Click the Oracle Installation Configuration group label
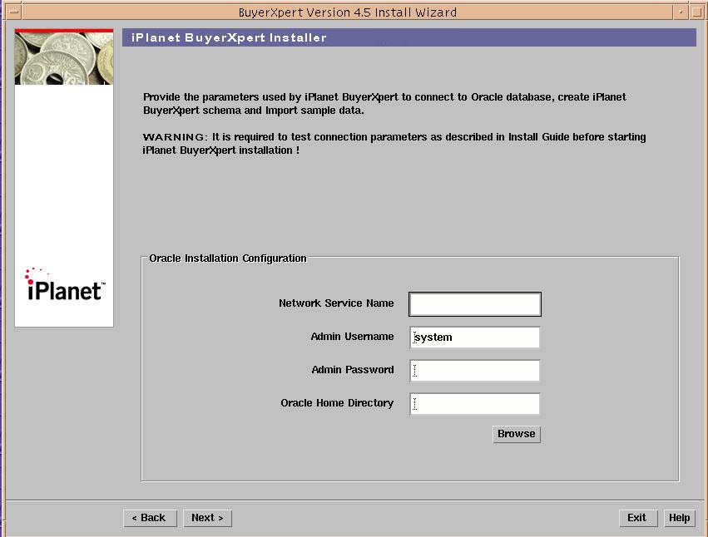Screen dimensions: 708x537 click(228, 259)
